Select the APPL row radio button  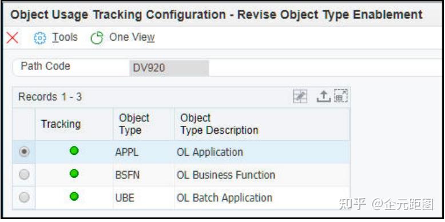coord(24,152)
